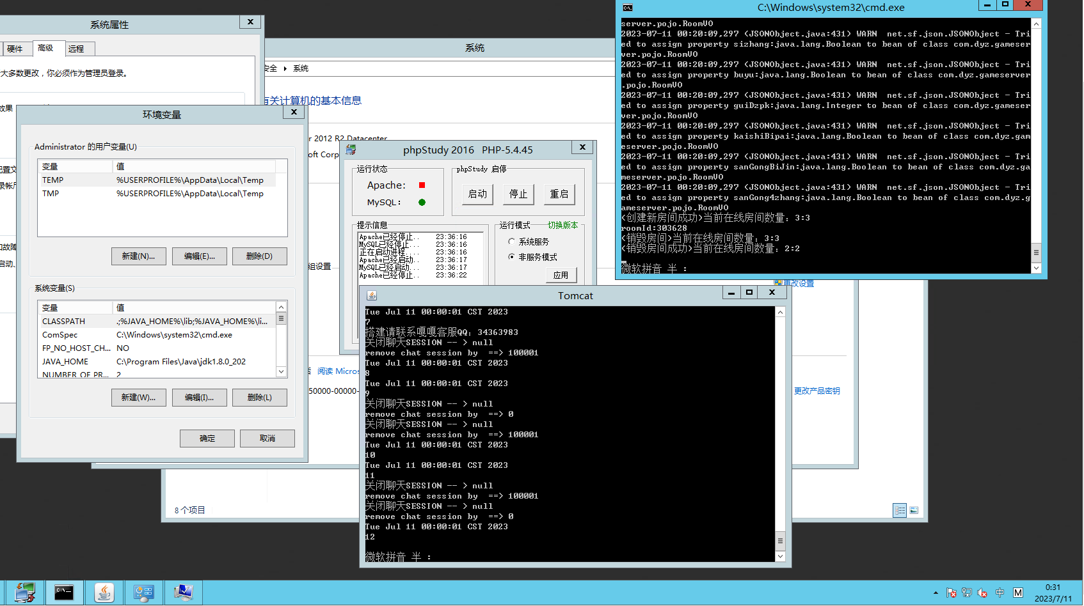Open the 硬件 tab in System Properties
The height and width of the screenshot is (606, 1084).
pyautogui.click(x=15, y=49)
